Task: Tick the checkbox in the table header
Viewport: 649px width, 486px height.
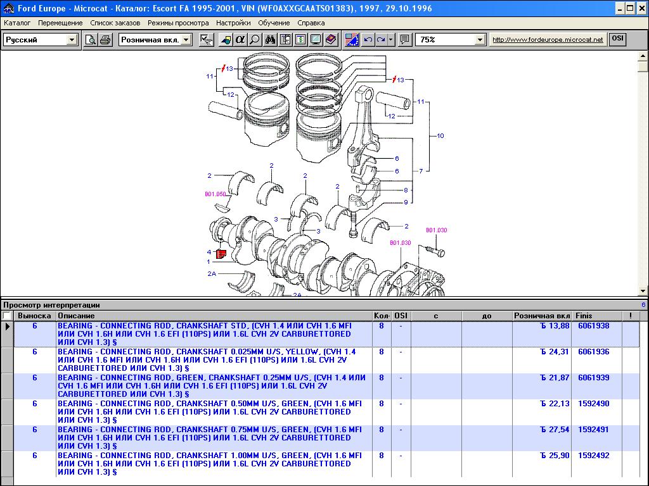Action: [7, 315]
